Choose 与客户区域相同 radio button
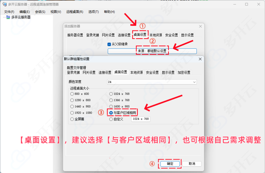265x173 pixels. coord(111,113)
